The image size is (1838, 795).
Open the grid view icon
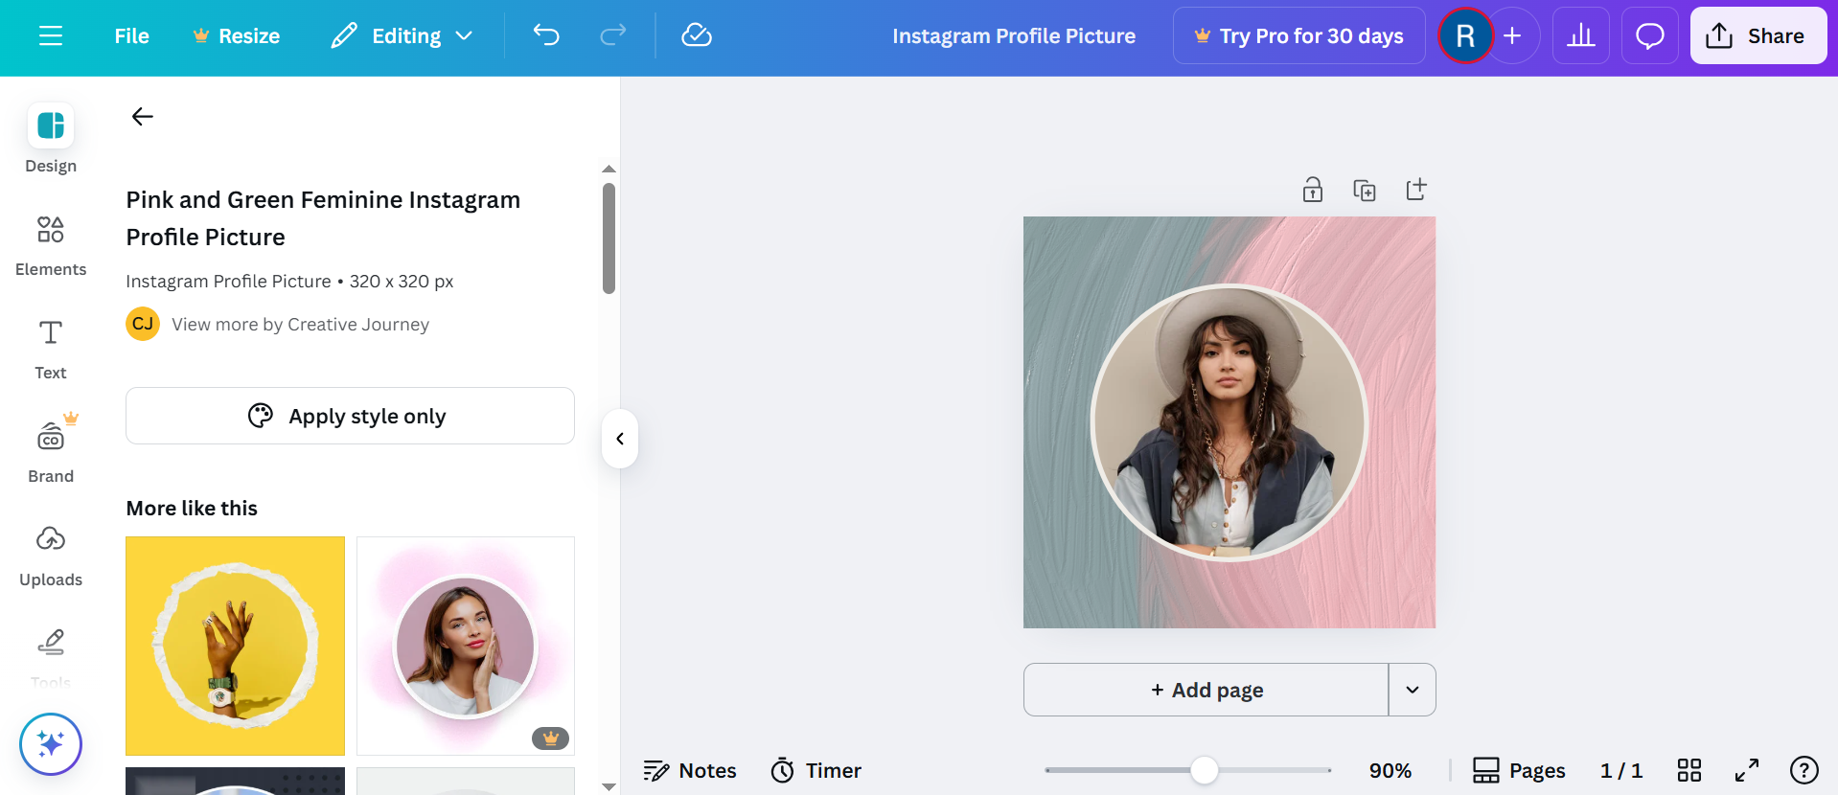point(1689,770)
